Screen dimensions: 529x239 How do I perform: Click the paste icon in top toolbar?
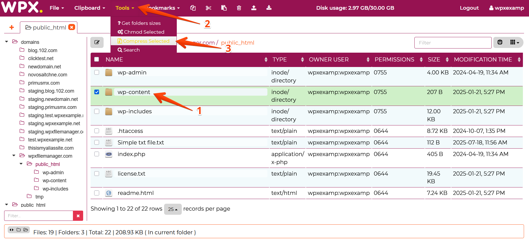pyautogui.click(x=224, y=8)
